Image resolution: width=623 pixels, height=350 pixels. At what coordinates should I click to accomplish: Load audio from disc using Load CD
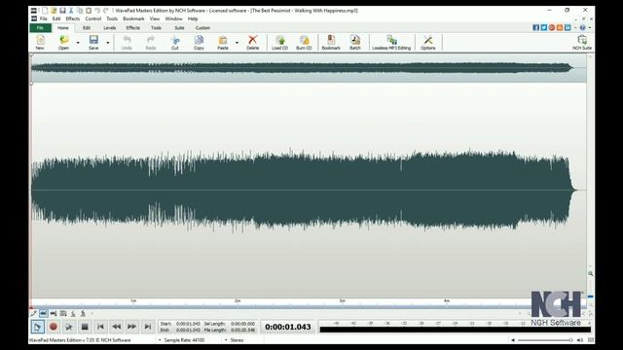click(279, 43)
